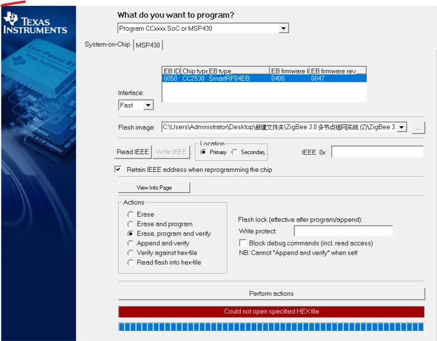
Task: Click the Read IEEE button
Action: click(x=133, y=152)
